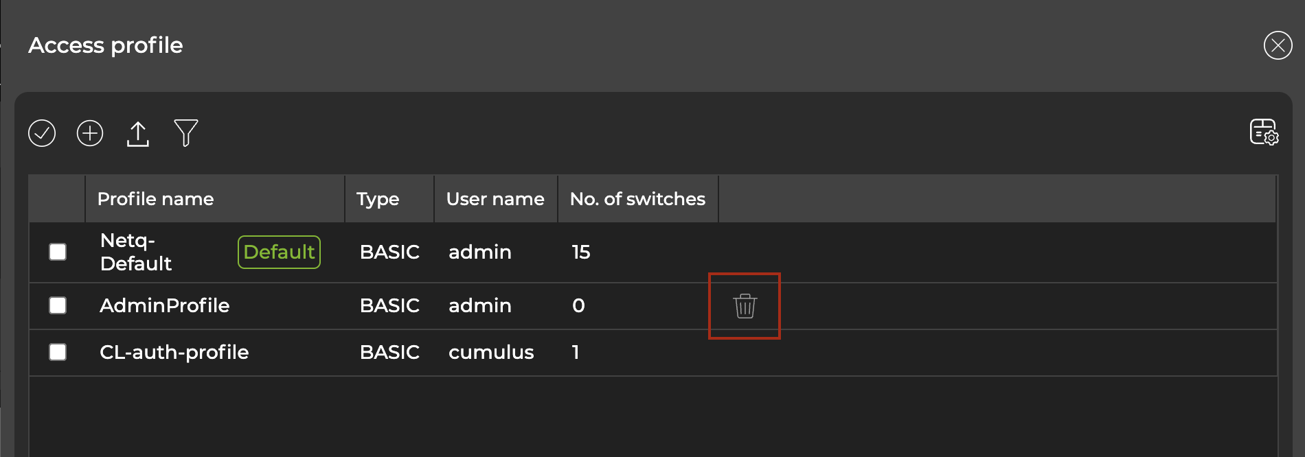The height and width of the screenshot is (457, 1305).
Task: Sort by the Profile name column header
Action: pos(156,199)
